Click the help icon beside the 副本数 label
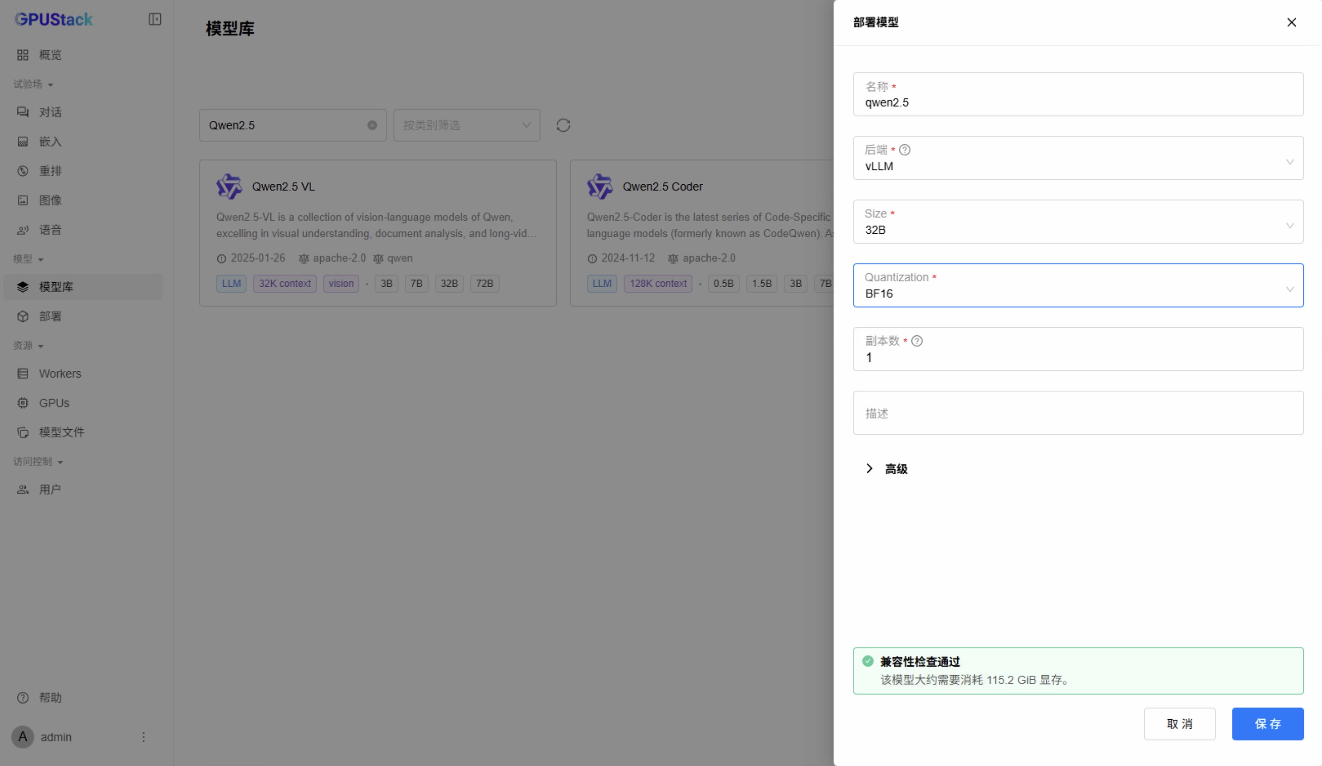This screenshot has height=766, width=1322. coord(916,341)
